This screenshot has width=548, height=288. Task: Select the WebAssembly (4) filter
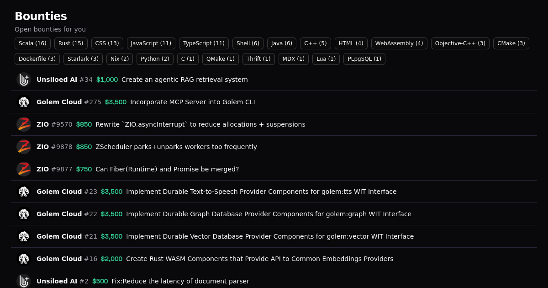coord(399,43)
